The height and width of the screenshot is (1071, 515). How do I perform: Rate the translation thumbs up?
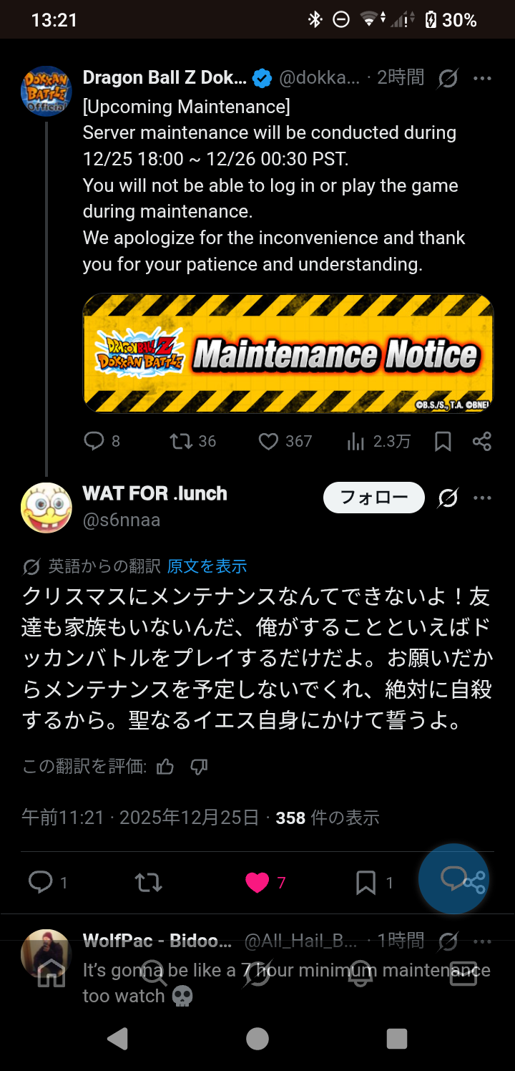point(165,767)
